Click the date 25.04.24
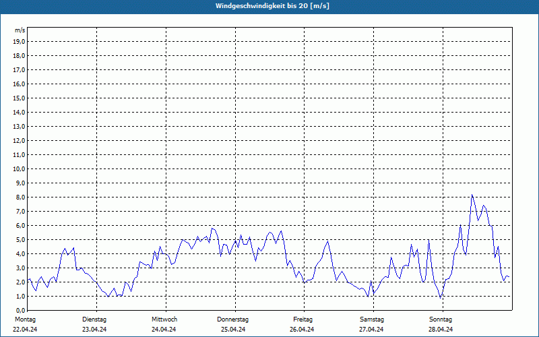The width and height of the screenshot is (539, 337). pyautogui.click(x=233, y=330)
